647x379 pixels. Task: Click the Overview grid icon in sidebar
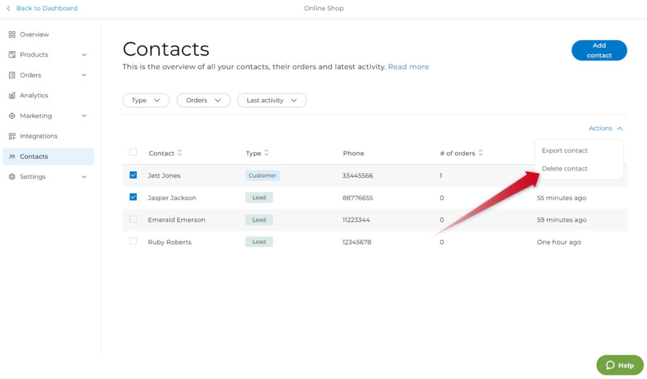(x=12, y=35)
